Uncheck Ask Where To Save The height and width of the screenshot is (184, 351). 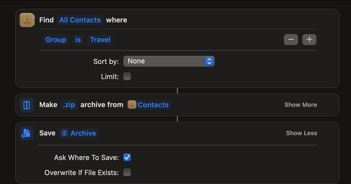[x=127, y=157]
